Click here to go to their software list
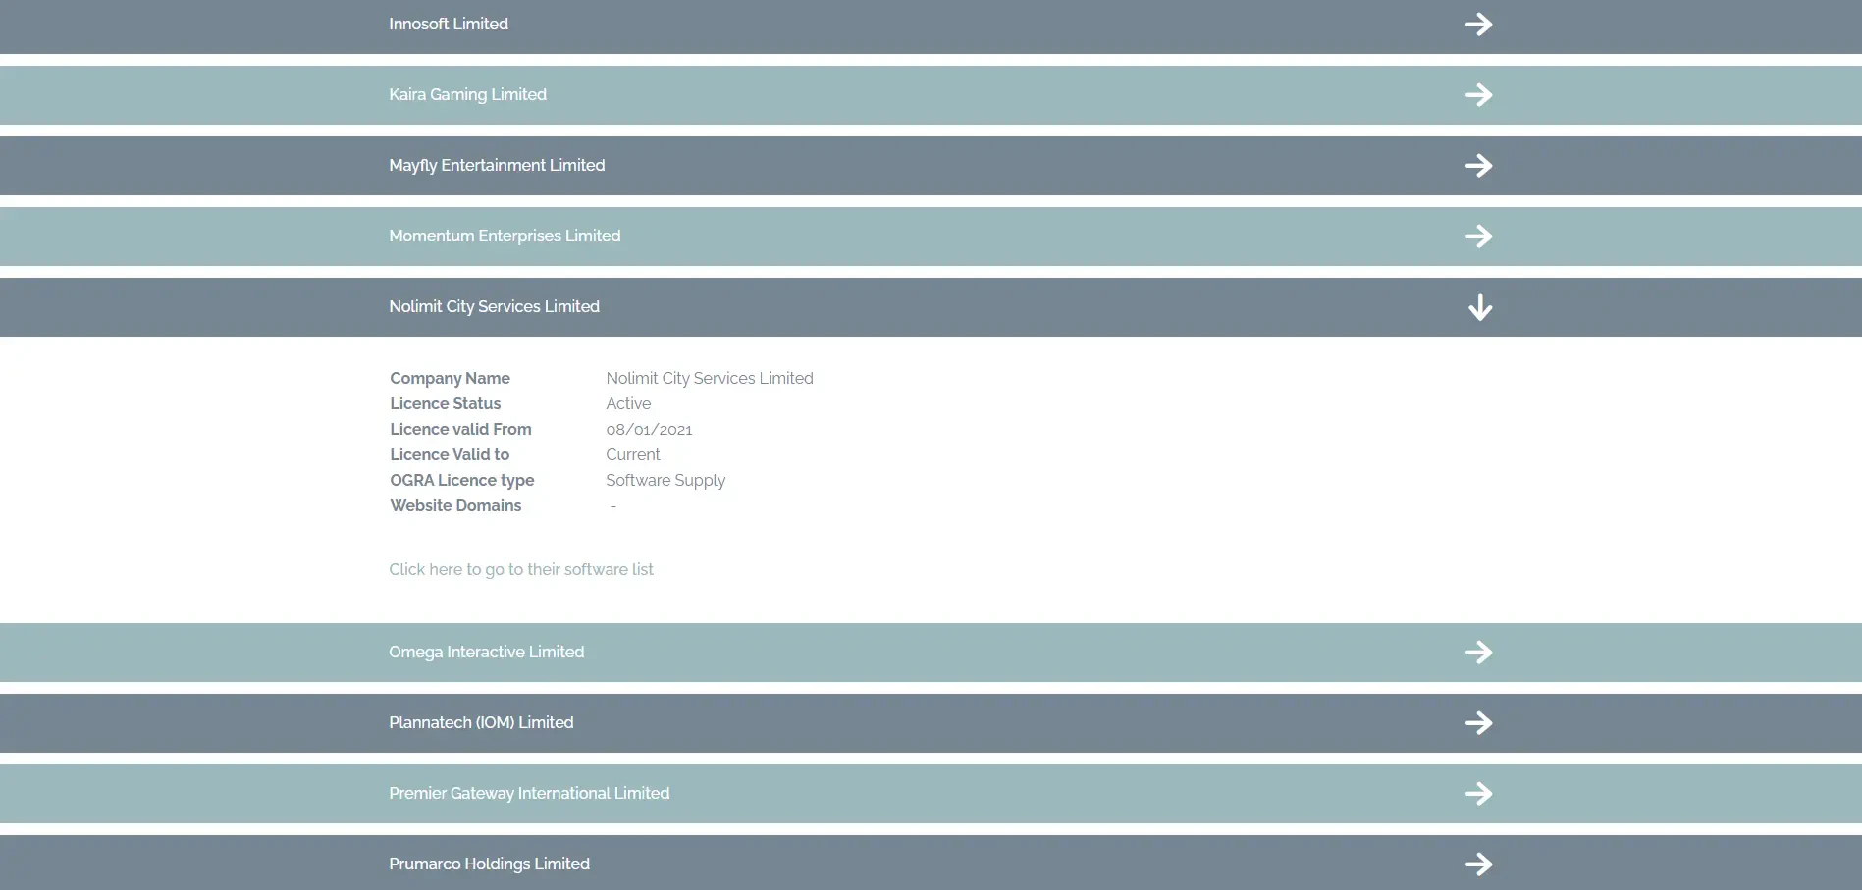This screenshot has height=890, width=1862. coord(521,570)
